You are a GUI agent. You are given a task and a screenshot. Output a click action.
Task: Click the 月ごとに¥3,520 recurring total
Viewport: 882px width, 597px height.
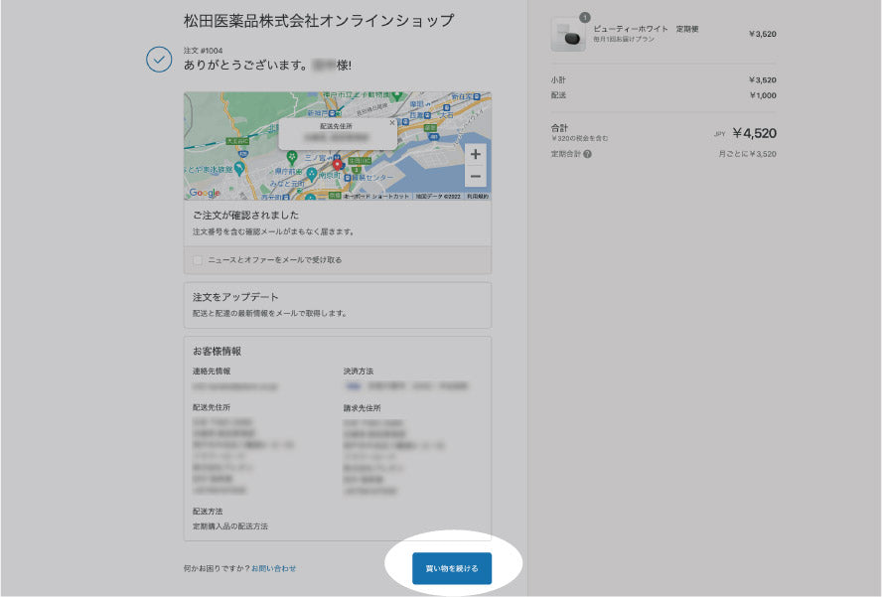pyautogui.click(x=747, y=154)
